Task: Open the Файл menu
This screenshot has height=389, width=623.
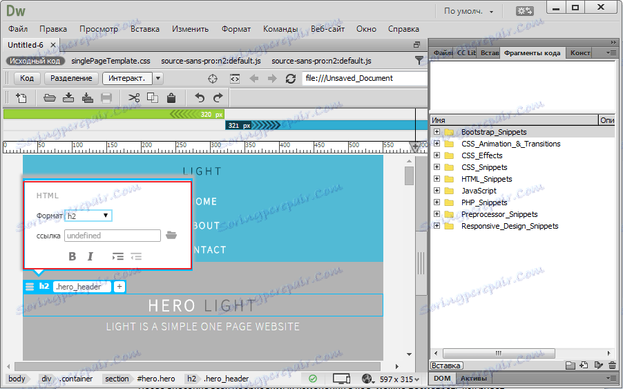Action: pyautogui.click(x=18, y=29)
